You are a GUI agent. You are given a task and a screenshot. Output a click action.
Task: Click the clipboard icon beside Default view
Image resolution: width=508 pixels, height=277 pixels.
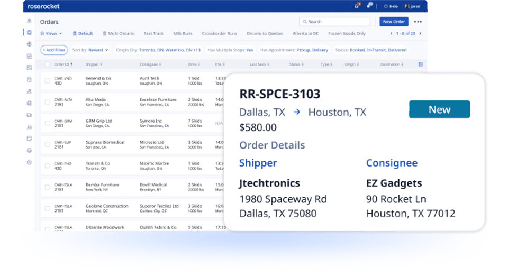[75, 33]
